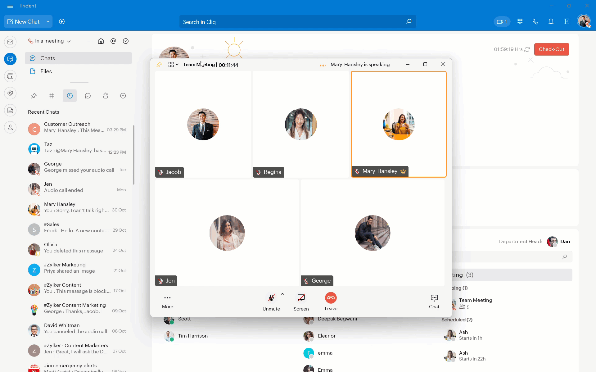Open the meeting Chat panel
This screenshot has width=596, height=372.
pyautogui.click(x=434, y=298)
